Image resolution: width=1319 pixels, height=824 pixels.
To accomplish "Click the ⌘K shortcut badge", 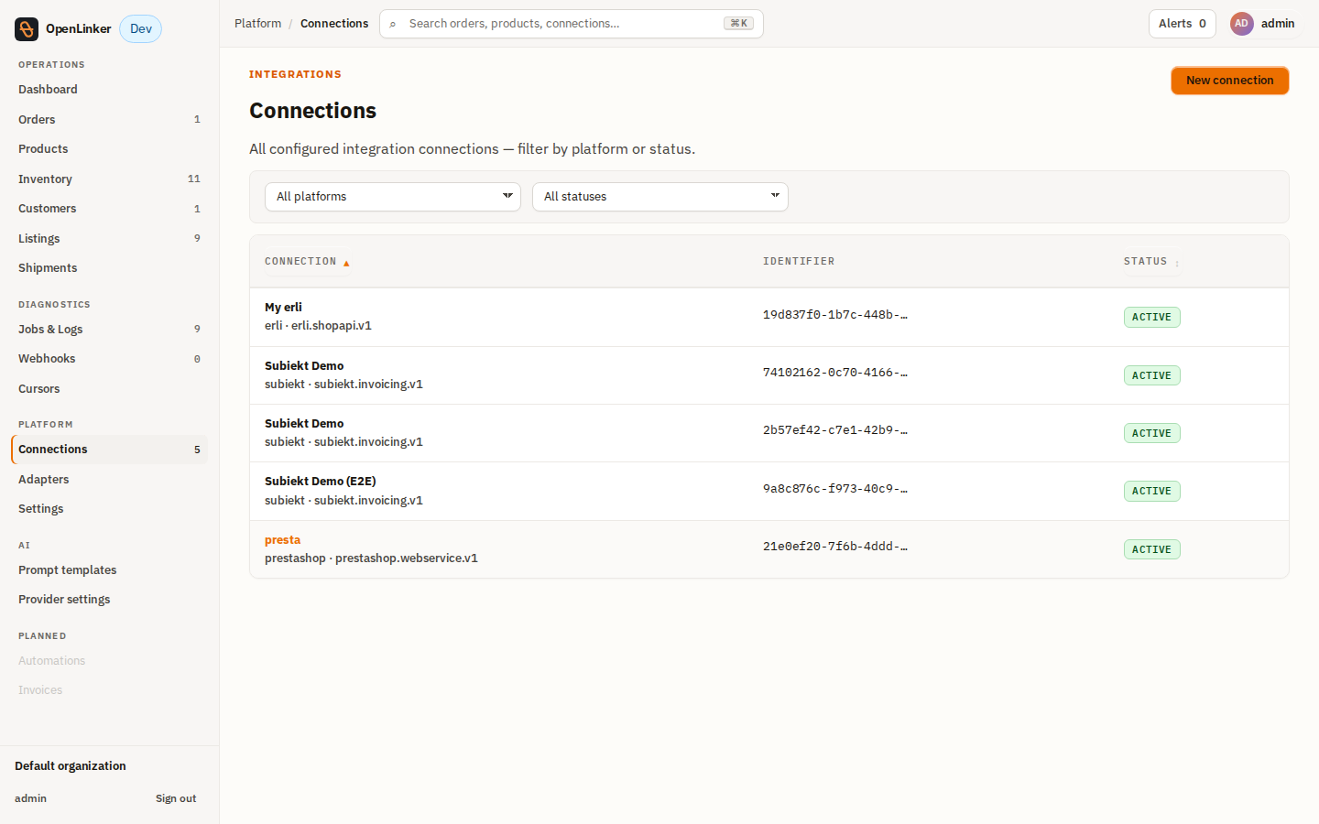I will (738, 24).
